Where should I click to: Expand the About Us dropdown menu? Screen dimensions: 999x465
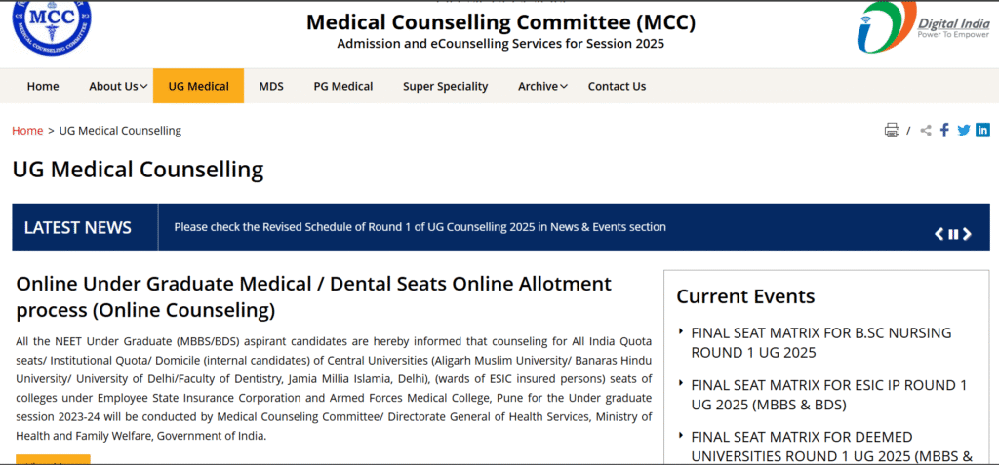pyautogui.click(x=118, y=86)
